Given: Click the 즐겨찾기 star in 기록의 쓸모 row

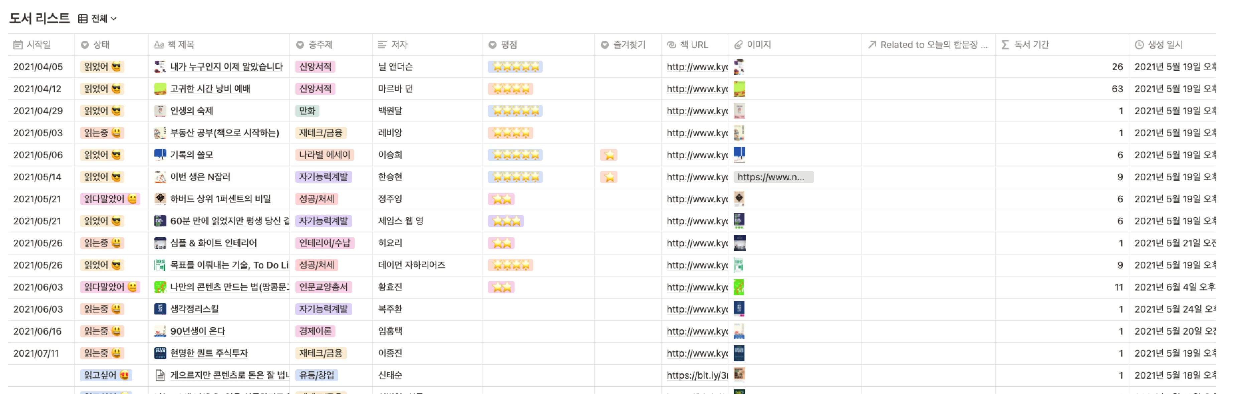Looking at the screenshot, I should [x=609, y=155].
